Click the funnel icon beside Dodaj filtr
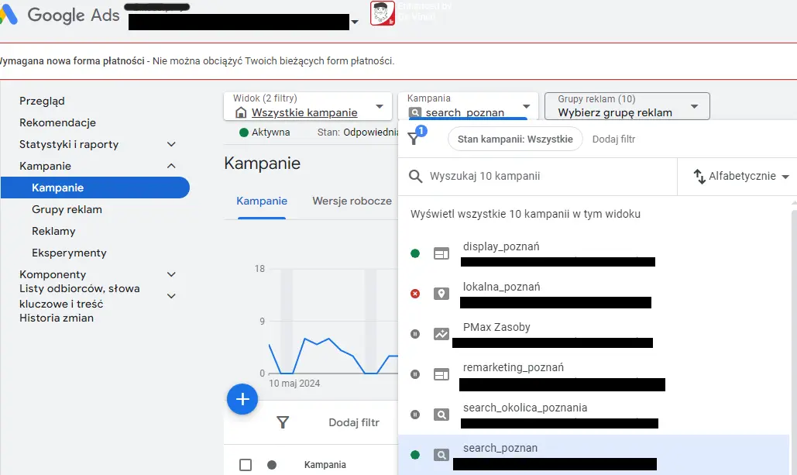This screenshot has width=797, height=475. pos(283,423)
